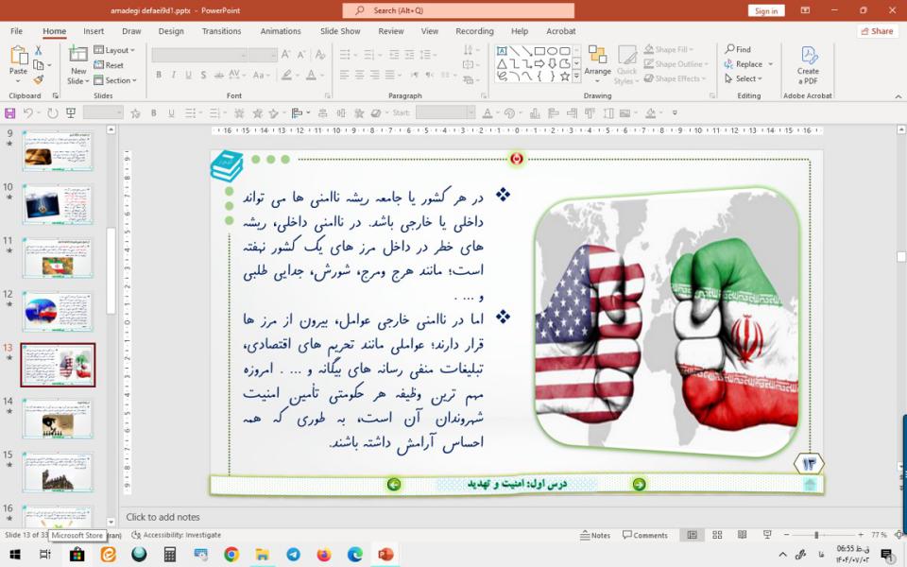This screenshot has width=907, height=567.
Task: Switch to the Animations tab
Action: (x=280, y=31)
